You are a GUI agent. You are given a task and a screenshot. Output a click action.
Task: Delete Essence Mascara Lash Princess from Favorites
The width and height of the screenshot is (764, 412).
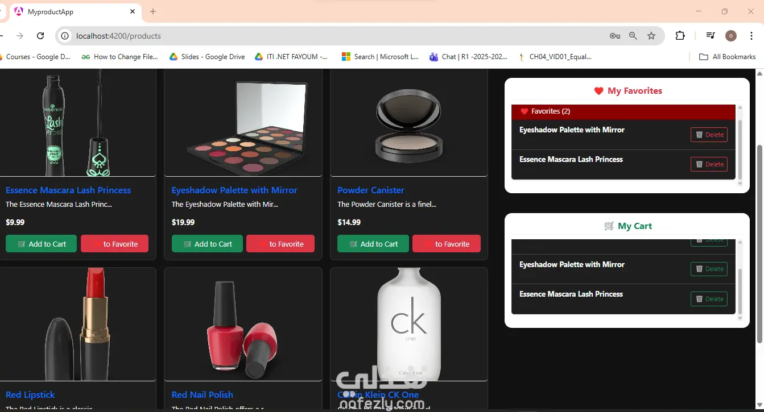[x=709, y=164]
